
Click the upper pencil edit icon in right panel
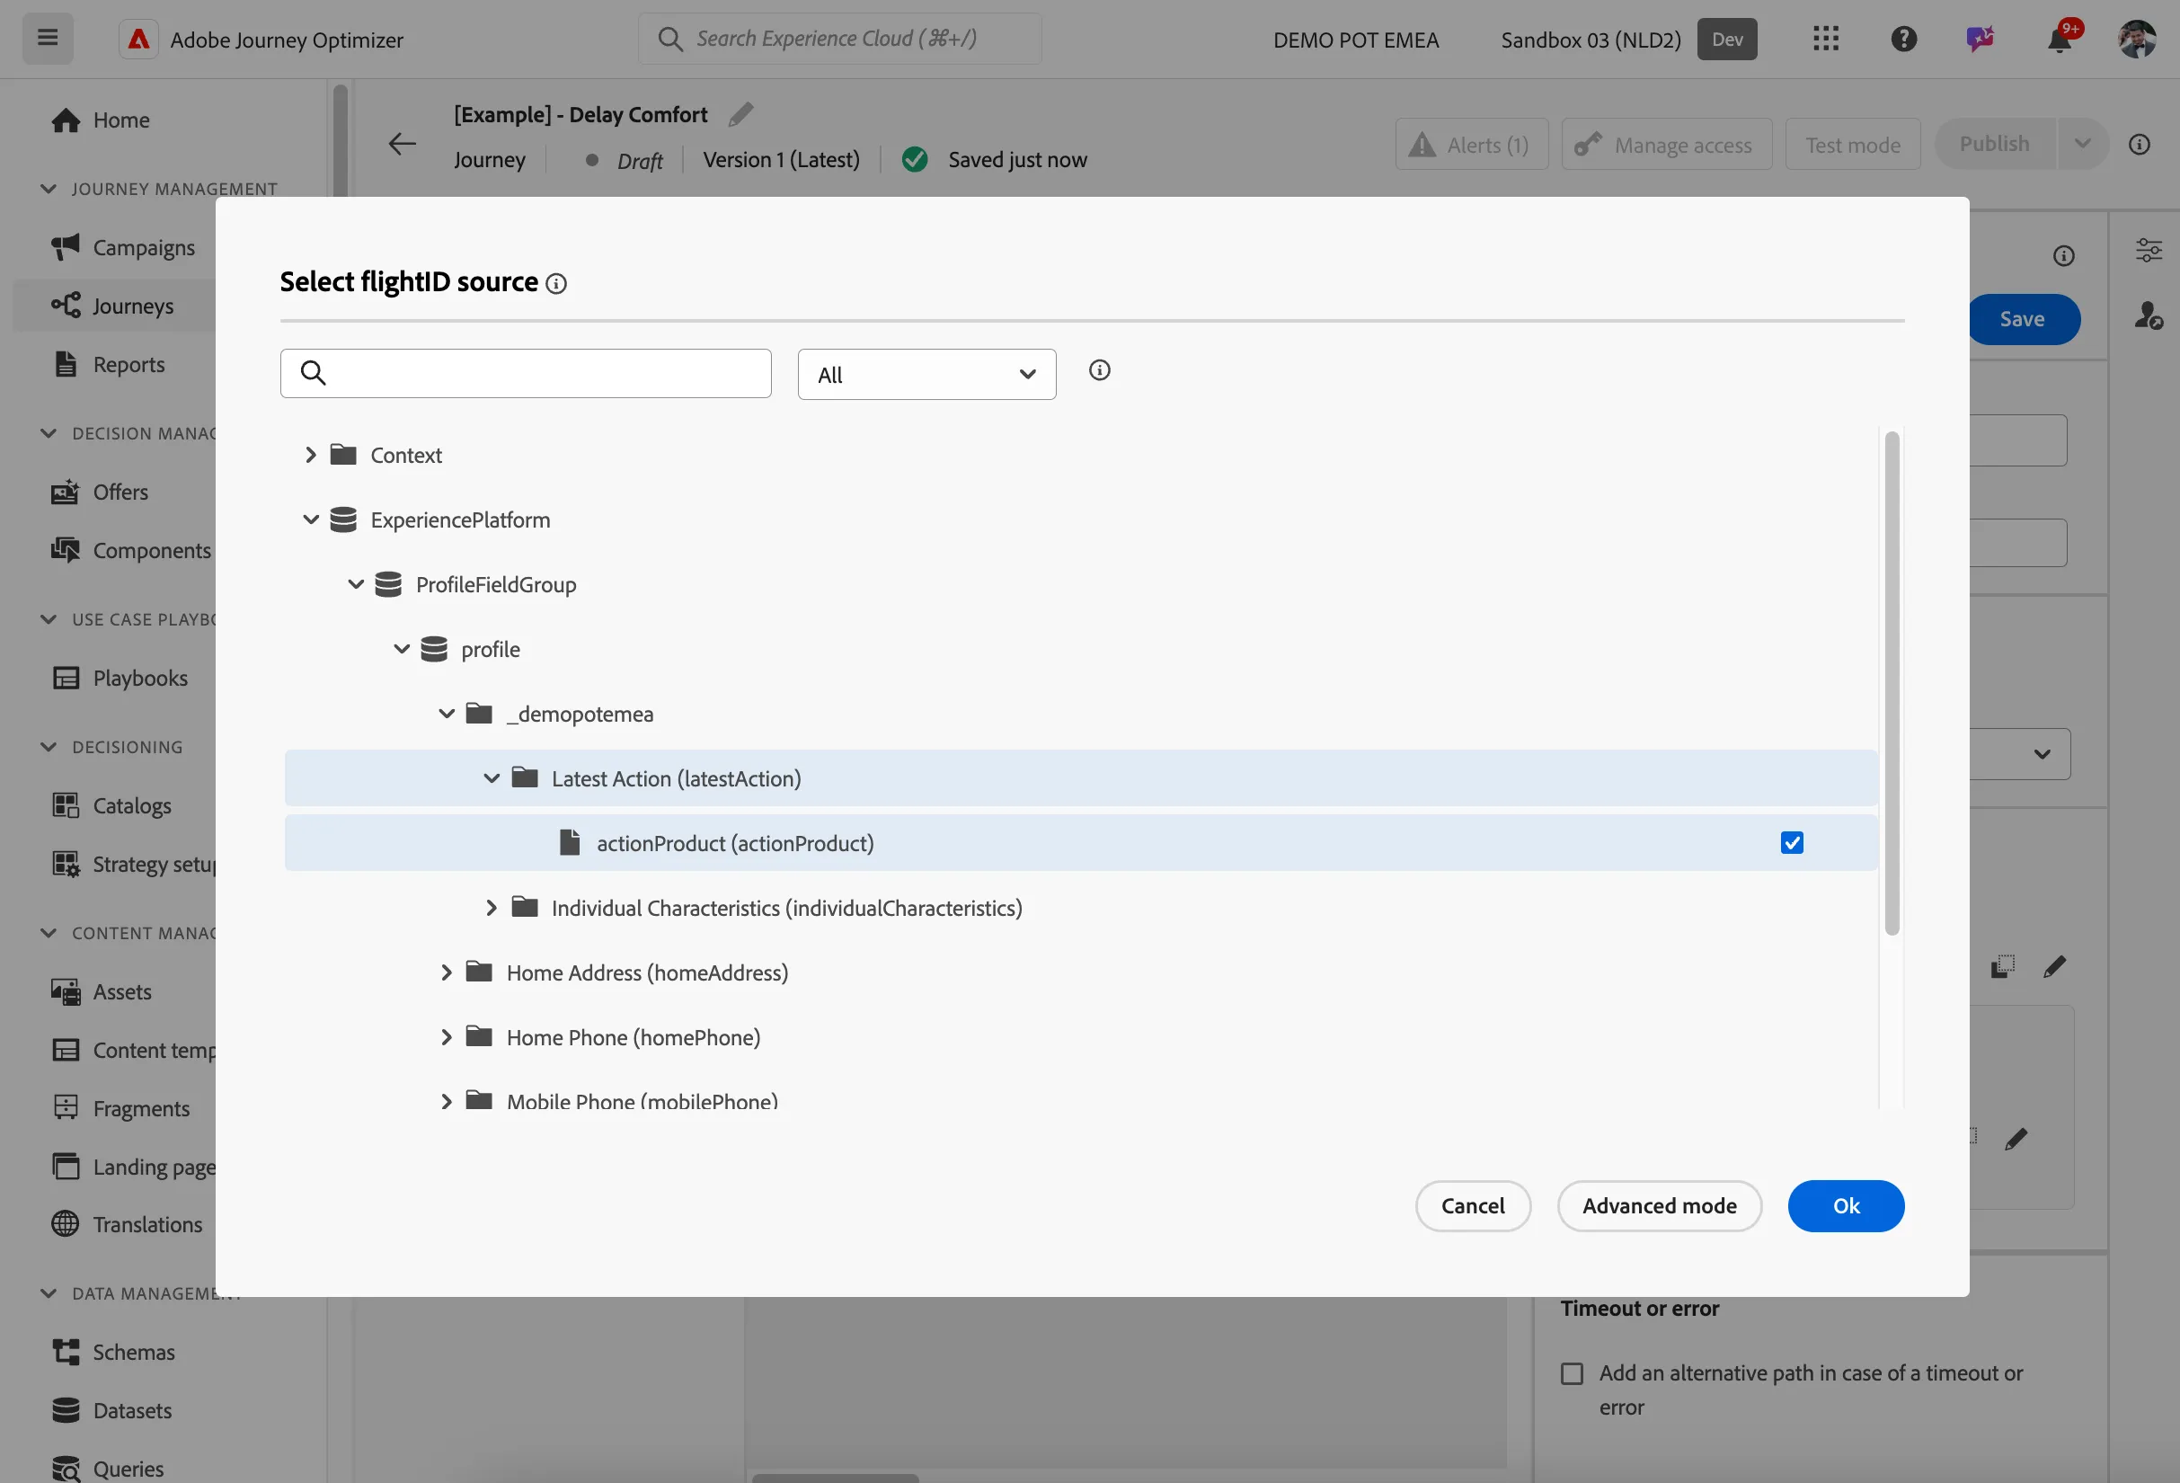2054,966
